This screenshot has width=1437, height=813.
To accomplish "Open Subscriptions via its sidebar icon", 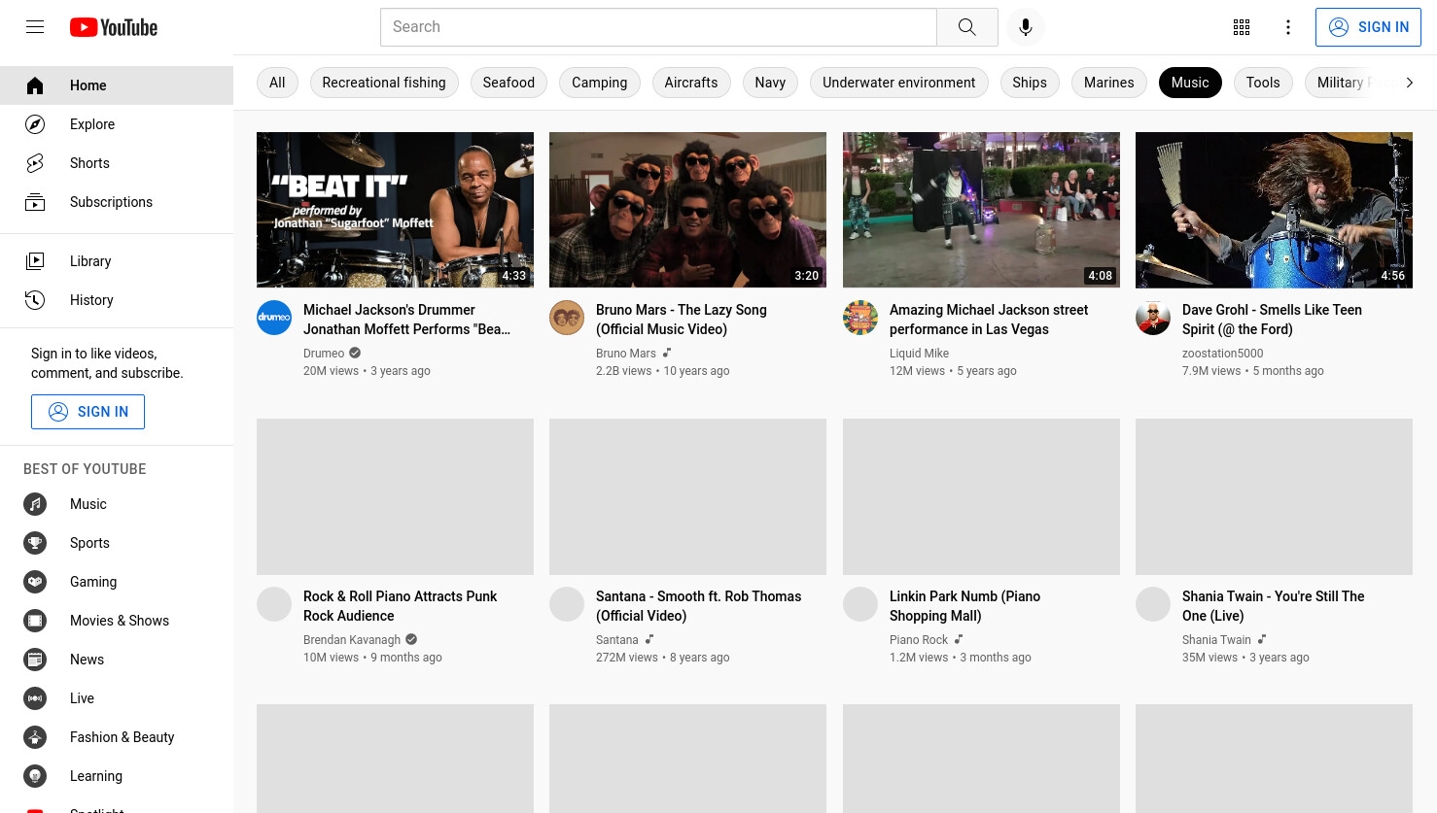I will click(x=35, y=202).
